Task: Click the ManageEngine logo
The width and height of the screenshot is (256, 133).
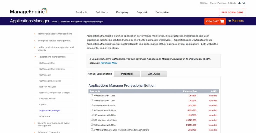Action: tap(28, 11)
